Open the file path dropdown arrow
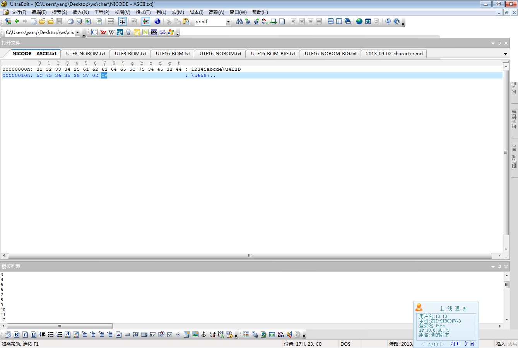 point(77,33)
